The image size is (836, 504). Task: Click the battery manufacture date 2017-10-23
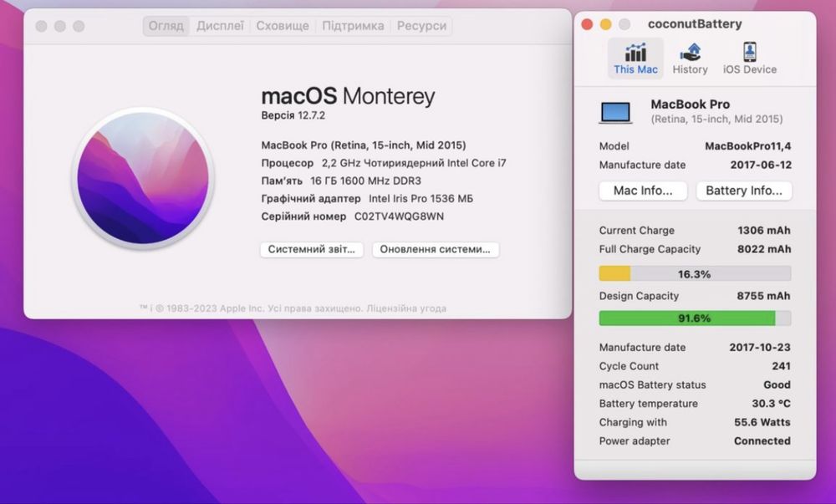[x=760, y=348]
